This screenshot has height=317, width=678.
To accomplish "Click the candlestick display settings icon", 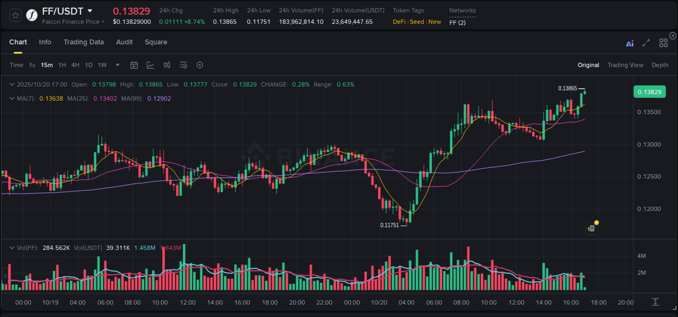I will [167, 65].
